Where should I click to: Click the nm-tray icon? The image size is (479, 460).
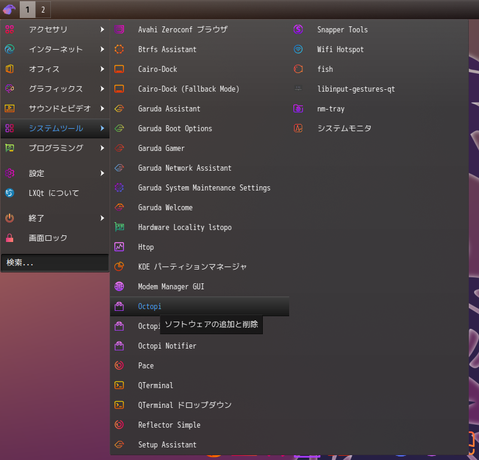click(298, 108)
